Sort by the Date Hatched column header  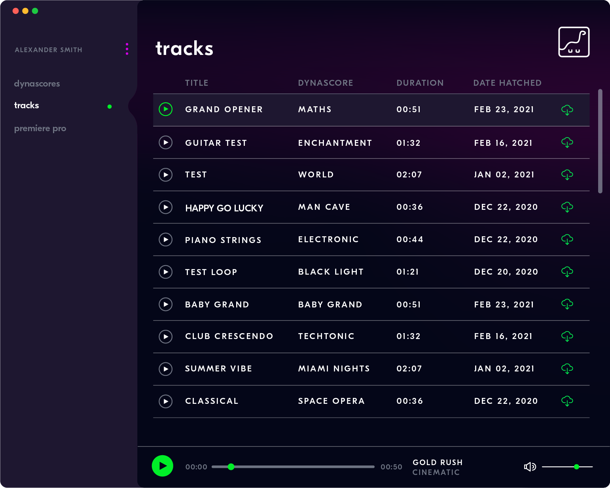coord(507,83)
